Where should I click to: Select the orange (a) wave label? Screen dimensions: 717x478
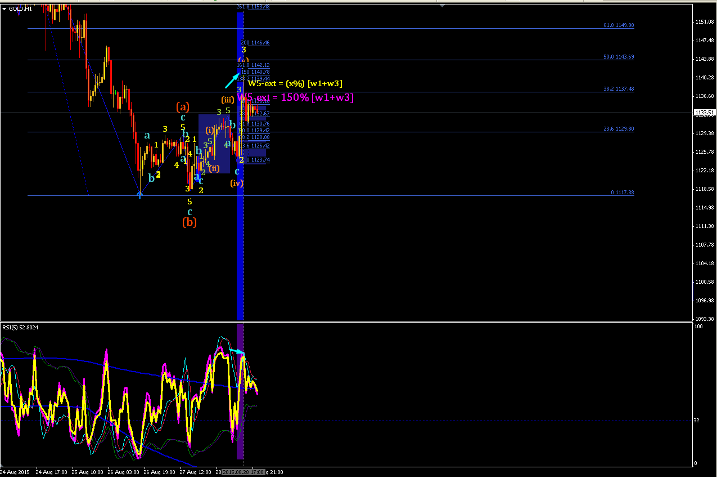[182, 106]
